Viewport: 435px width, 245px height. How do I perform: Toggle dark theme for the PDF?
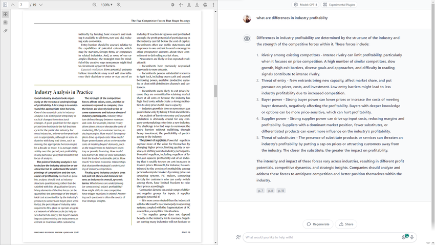point(172,5)
